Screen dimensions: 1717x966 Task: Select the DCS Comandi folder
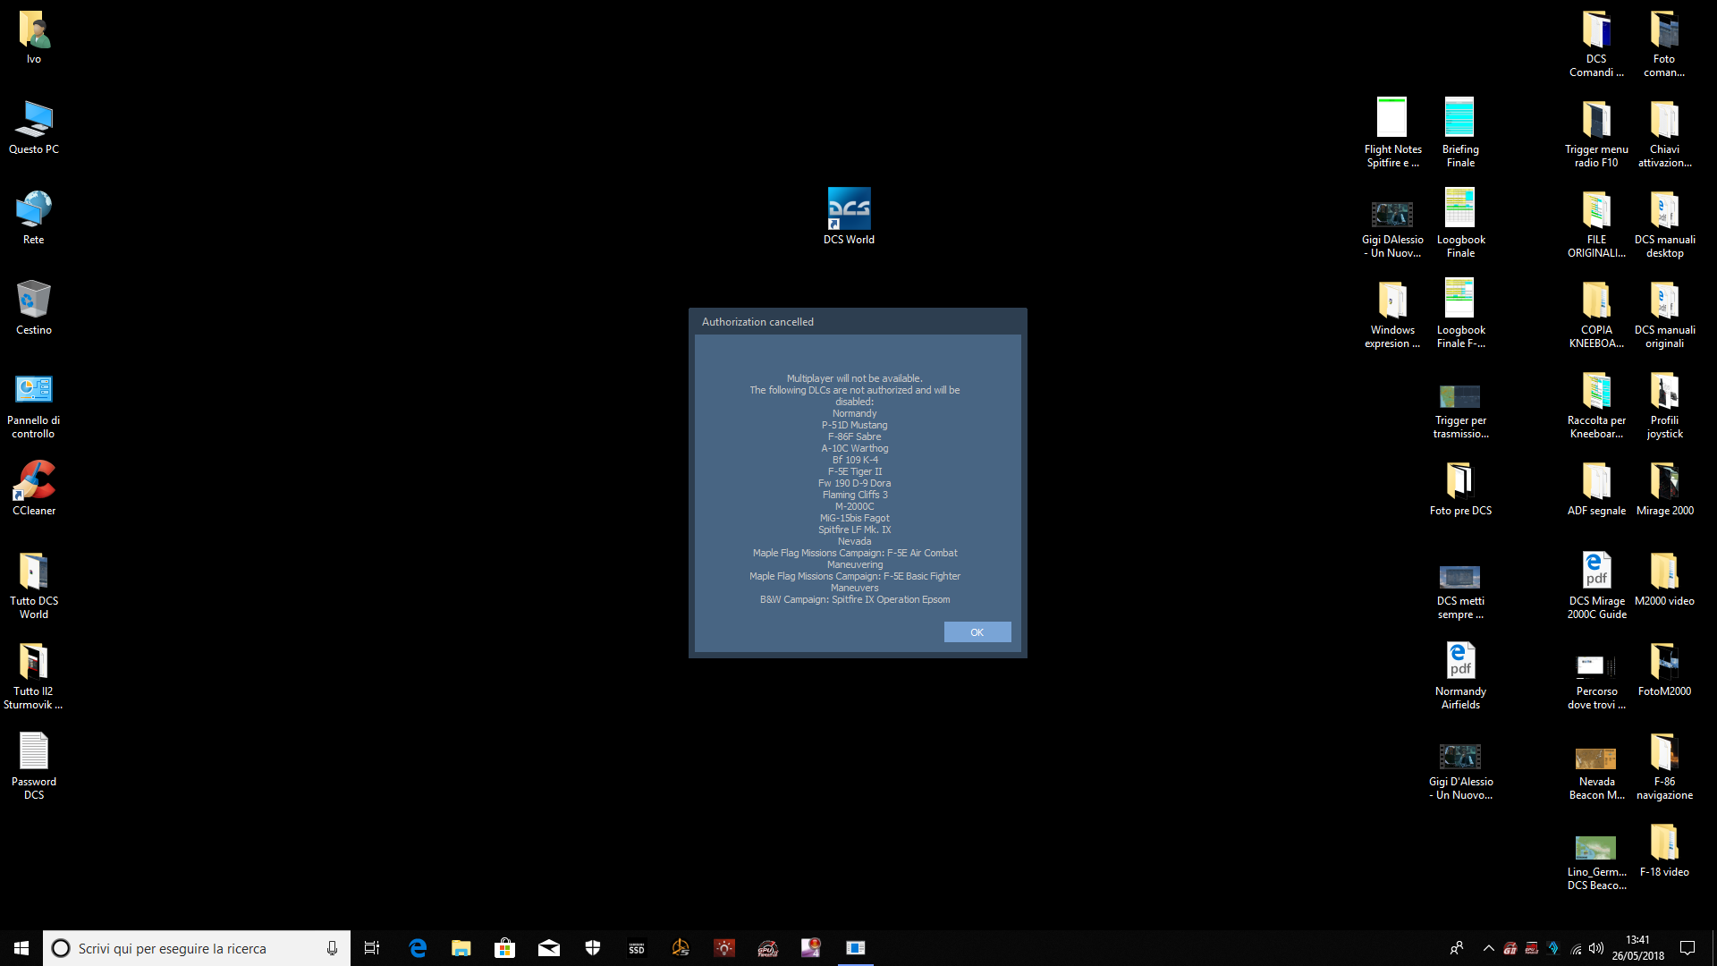coord(1596,44)
